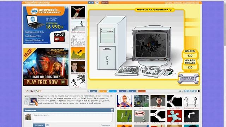Click the REPARAR wrench button
Screen dimensions: 226x127
click(x=189, y=79)
